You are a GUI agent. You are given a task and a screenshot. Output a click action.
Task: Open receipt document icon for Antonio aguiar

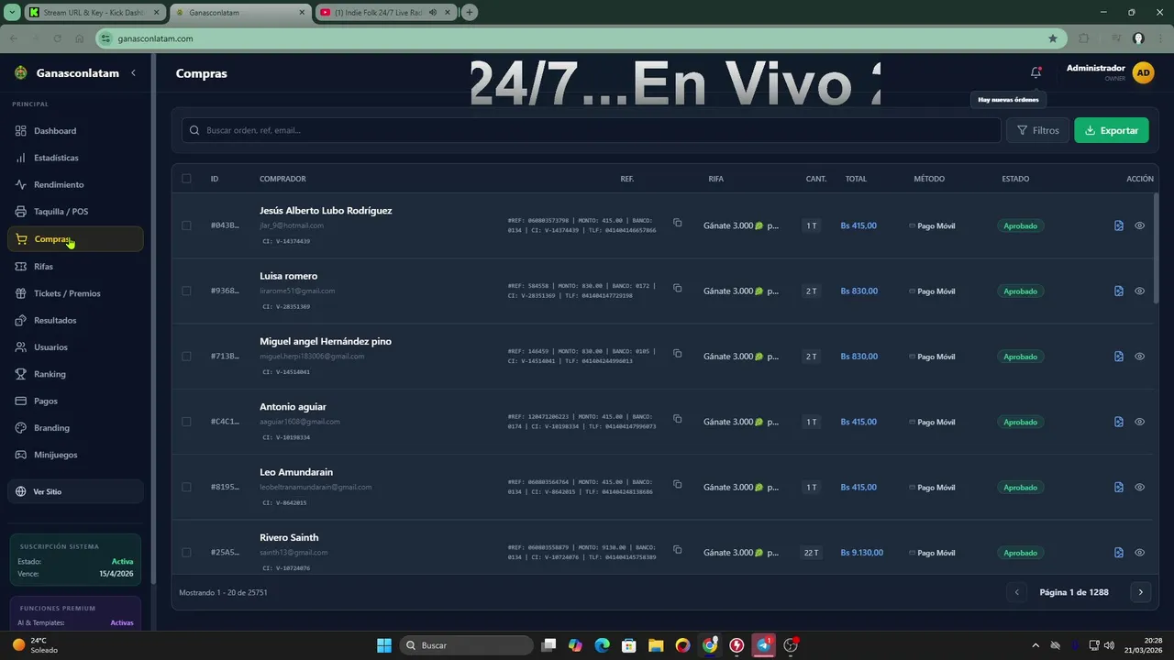tap(1119, 422)
